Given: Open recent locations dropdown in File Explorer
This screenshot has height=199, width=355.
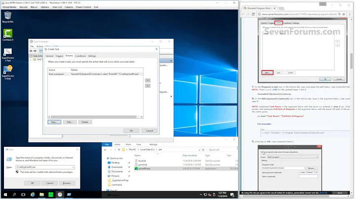Looking at the screenshot, I should click(x=115, y=150).
